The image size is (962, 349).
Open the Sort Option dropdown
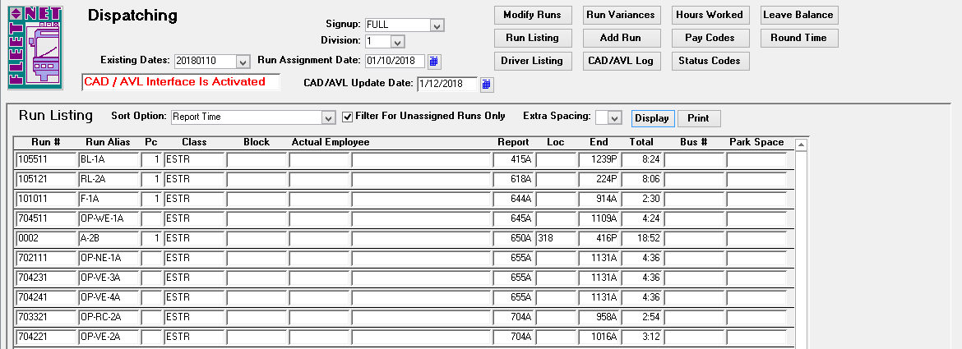click(x=329, y=117)
